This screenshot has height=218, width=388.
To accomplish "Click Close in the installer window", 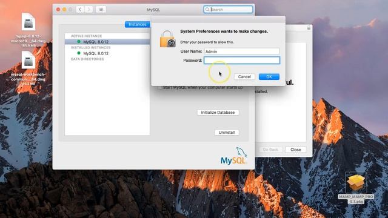I will (x=295, y=150).
